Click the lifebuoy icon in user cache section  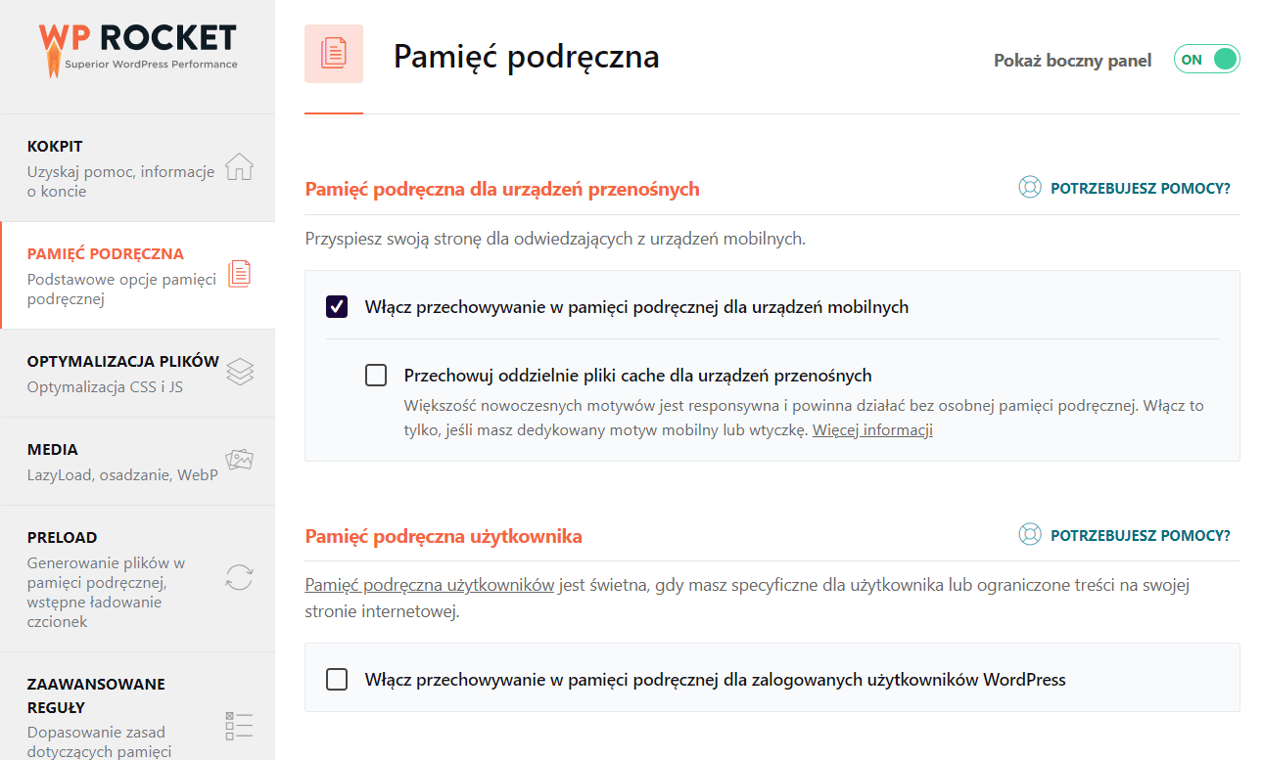coord(1029,535)
